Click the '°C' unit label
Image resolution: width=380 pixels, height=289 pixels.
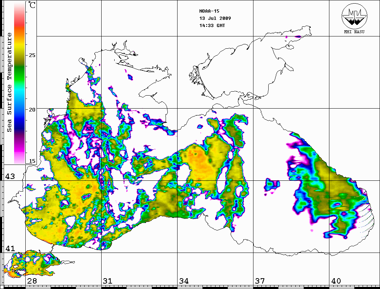[x=31, y=5]
